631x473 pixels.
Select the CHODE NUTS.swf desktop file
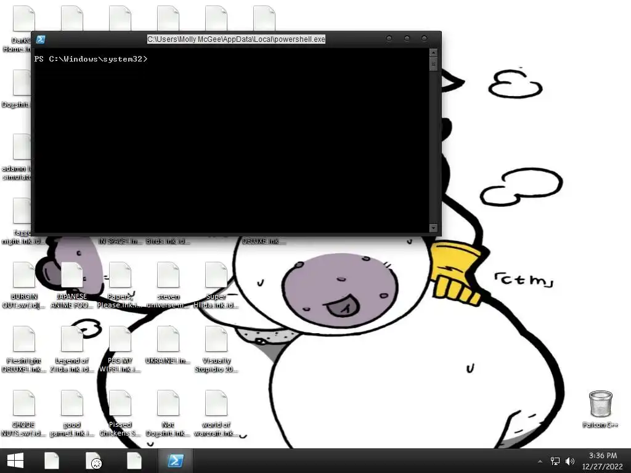[x=24, y=413]
